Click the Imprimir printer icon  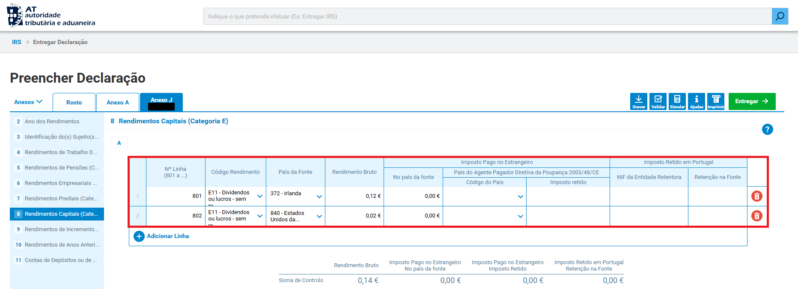pos(716,101)
